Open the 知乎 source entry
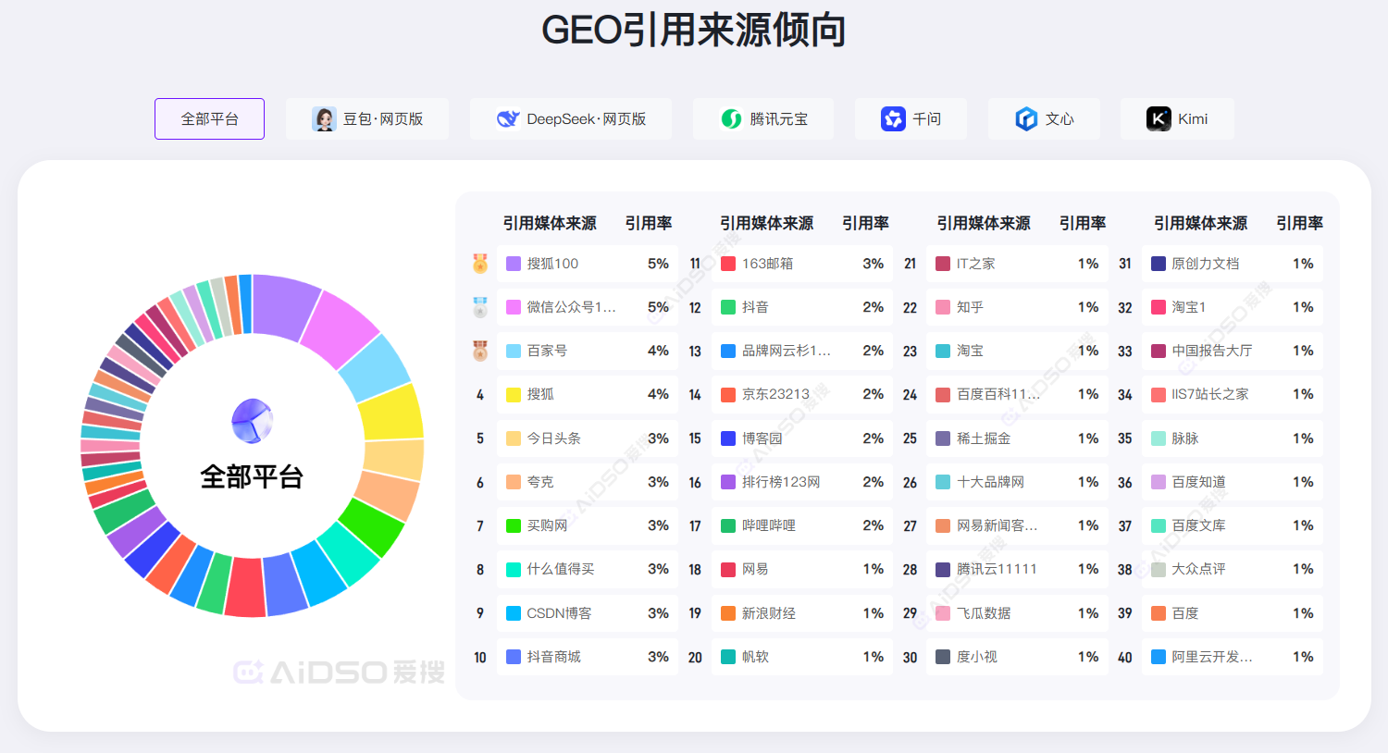 (x=1016, y=307)
